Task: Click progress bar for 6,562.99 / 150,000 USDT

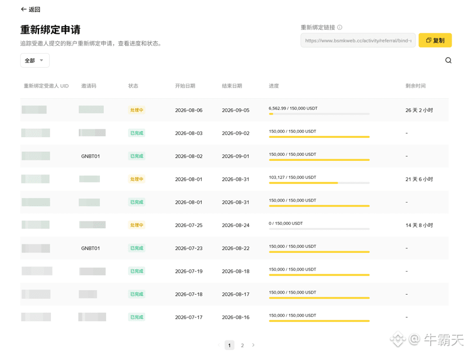Action: point(319,113)
